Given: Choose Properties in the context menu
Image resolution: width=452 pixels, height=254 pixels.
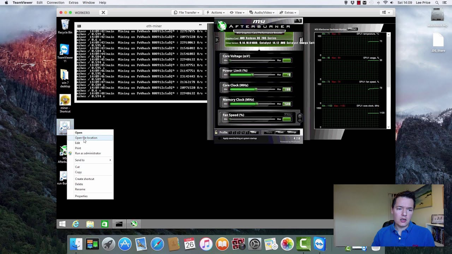Looking at the screenshot, I should tap(90, 196).
